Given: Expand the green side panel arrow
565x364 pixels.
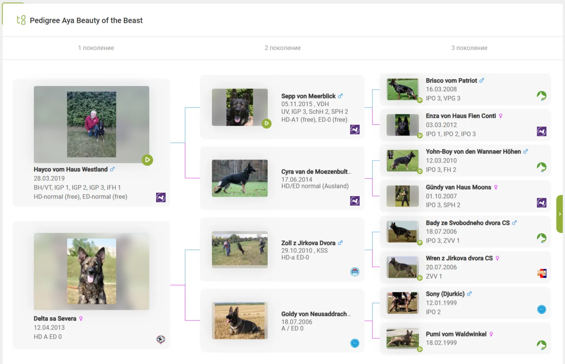Looking at the screenshot, I should (x=560, y=214).
